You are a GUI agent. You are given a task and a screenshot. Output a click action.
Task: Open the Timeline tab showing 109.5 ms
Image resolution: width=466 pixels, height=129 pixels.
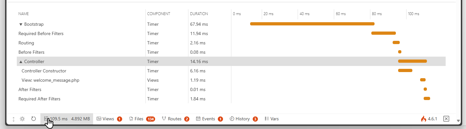[67, 119]
